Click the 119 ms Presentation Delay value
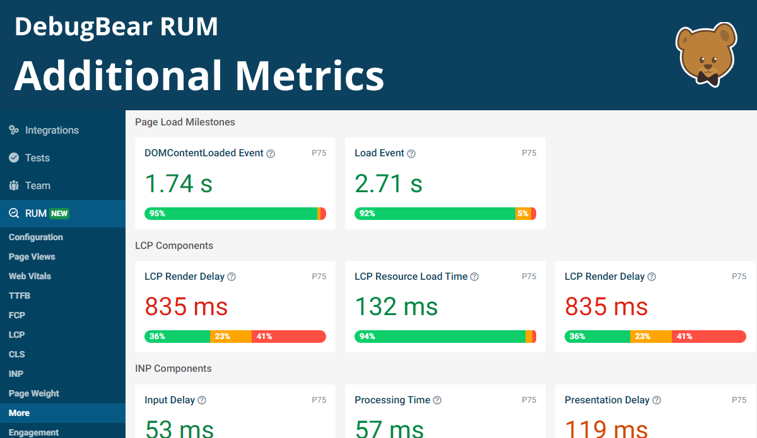This screenshot has height=438, width=757. [606, 429]
